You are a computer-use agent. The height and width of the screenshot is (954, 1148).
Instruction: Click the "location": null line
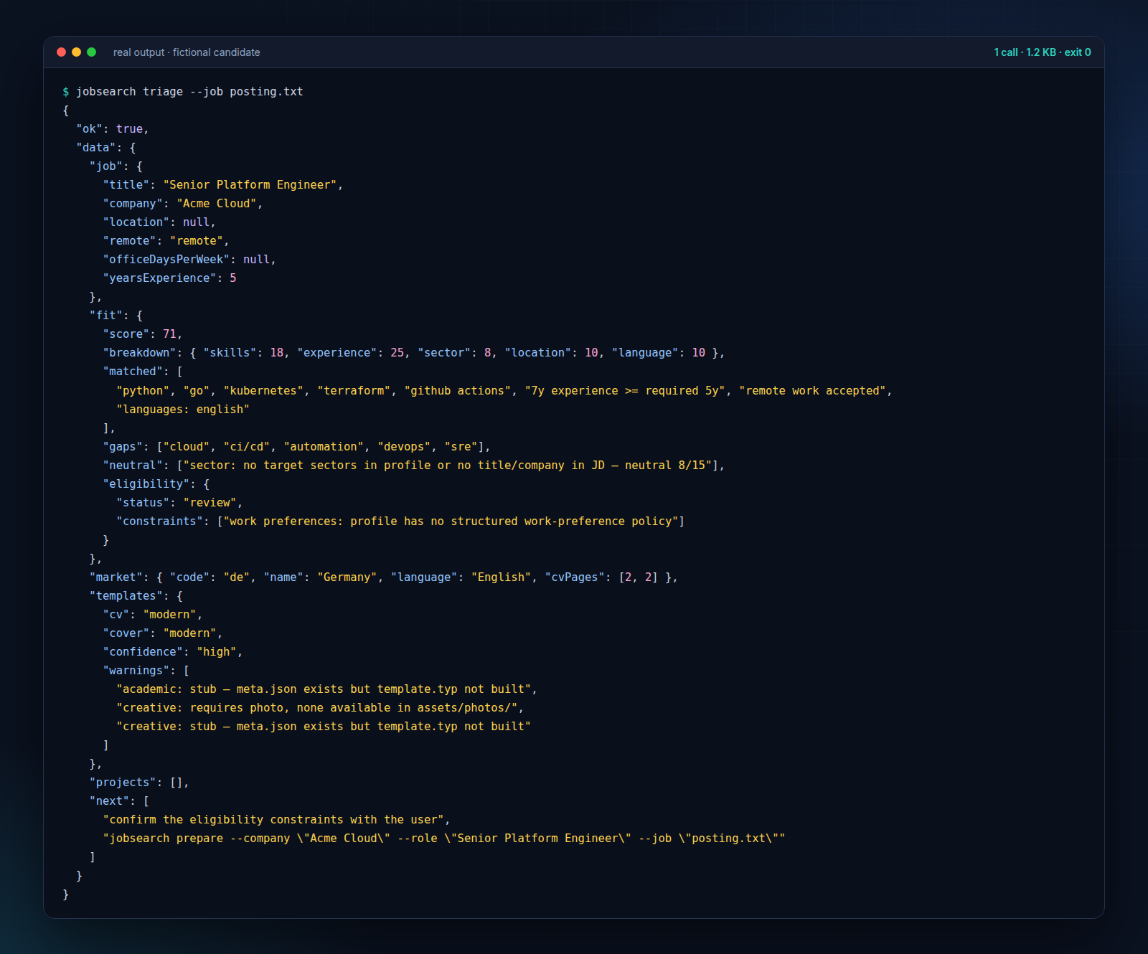click(159, 222)
